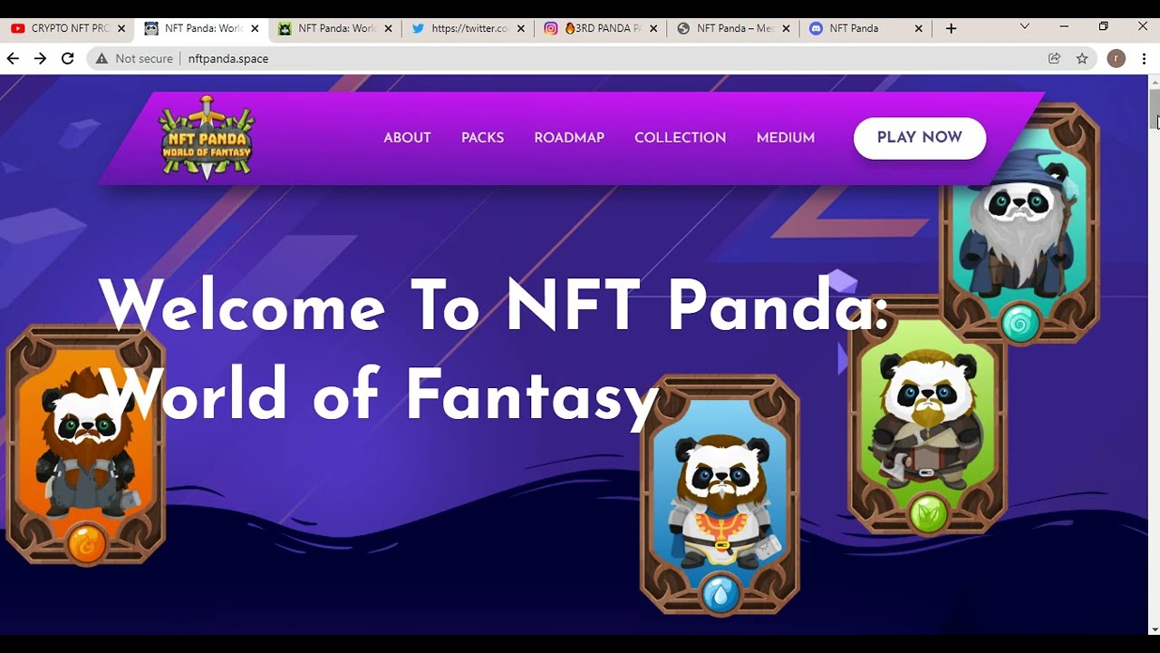Switch to the second NFT Panda: World tab
The height and width of the screenshot is (653, 1160).
[x=334, y=28]
